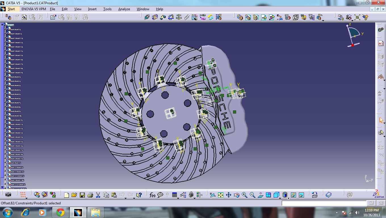Click the Zoom In magnifier

pos(244,195)
